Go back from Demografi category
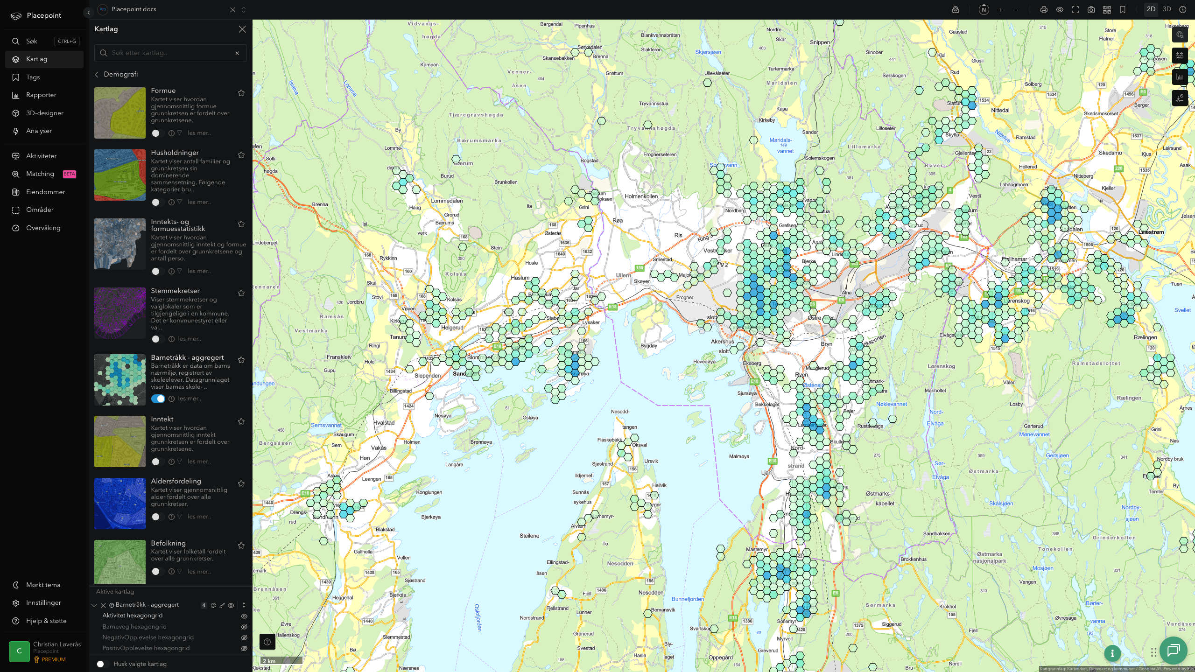 (97, 75)
